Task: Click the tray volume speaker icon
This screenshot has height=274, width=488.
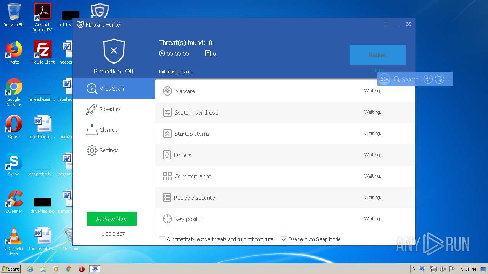Action: click(x=442, y=269)
